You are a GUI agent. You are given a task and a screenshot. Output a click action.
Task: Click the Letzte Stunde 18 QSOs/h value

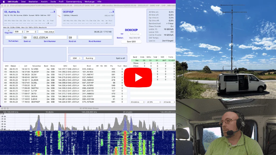tap(168, 35)
